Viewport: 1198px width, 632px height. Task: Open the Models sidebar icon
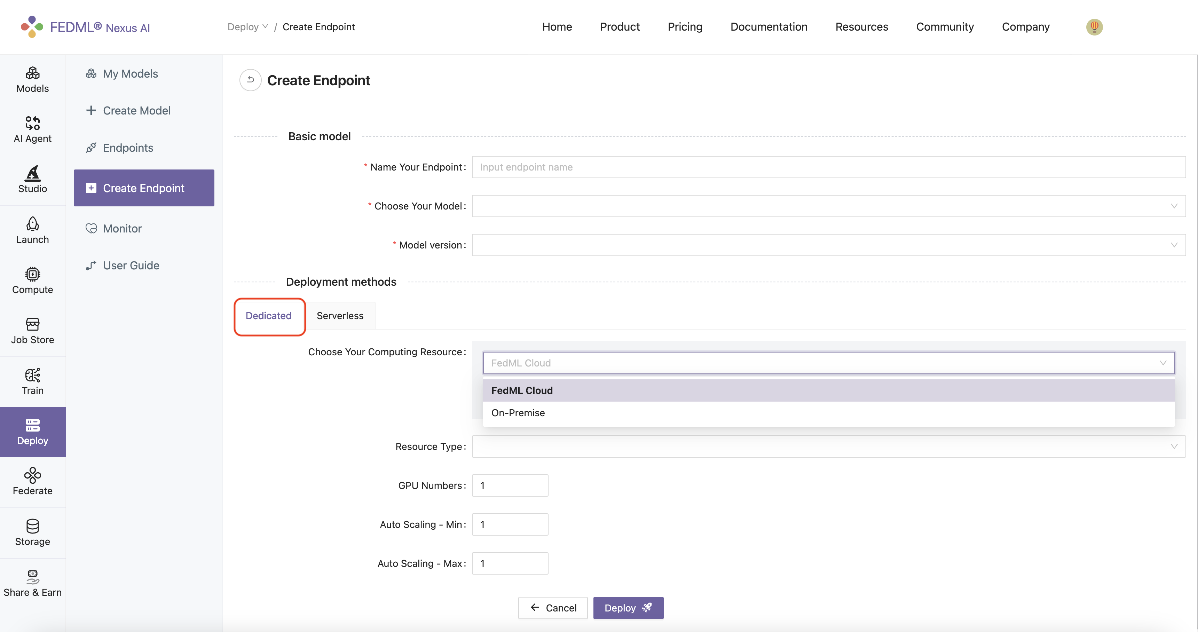pyautogui.click(x=33, y=80)
